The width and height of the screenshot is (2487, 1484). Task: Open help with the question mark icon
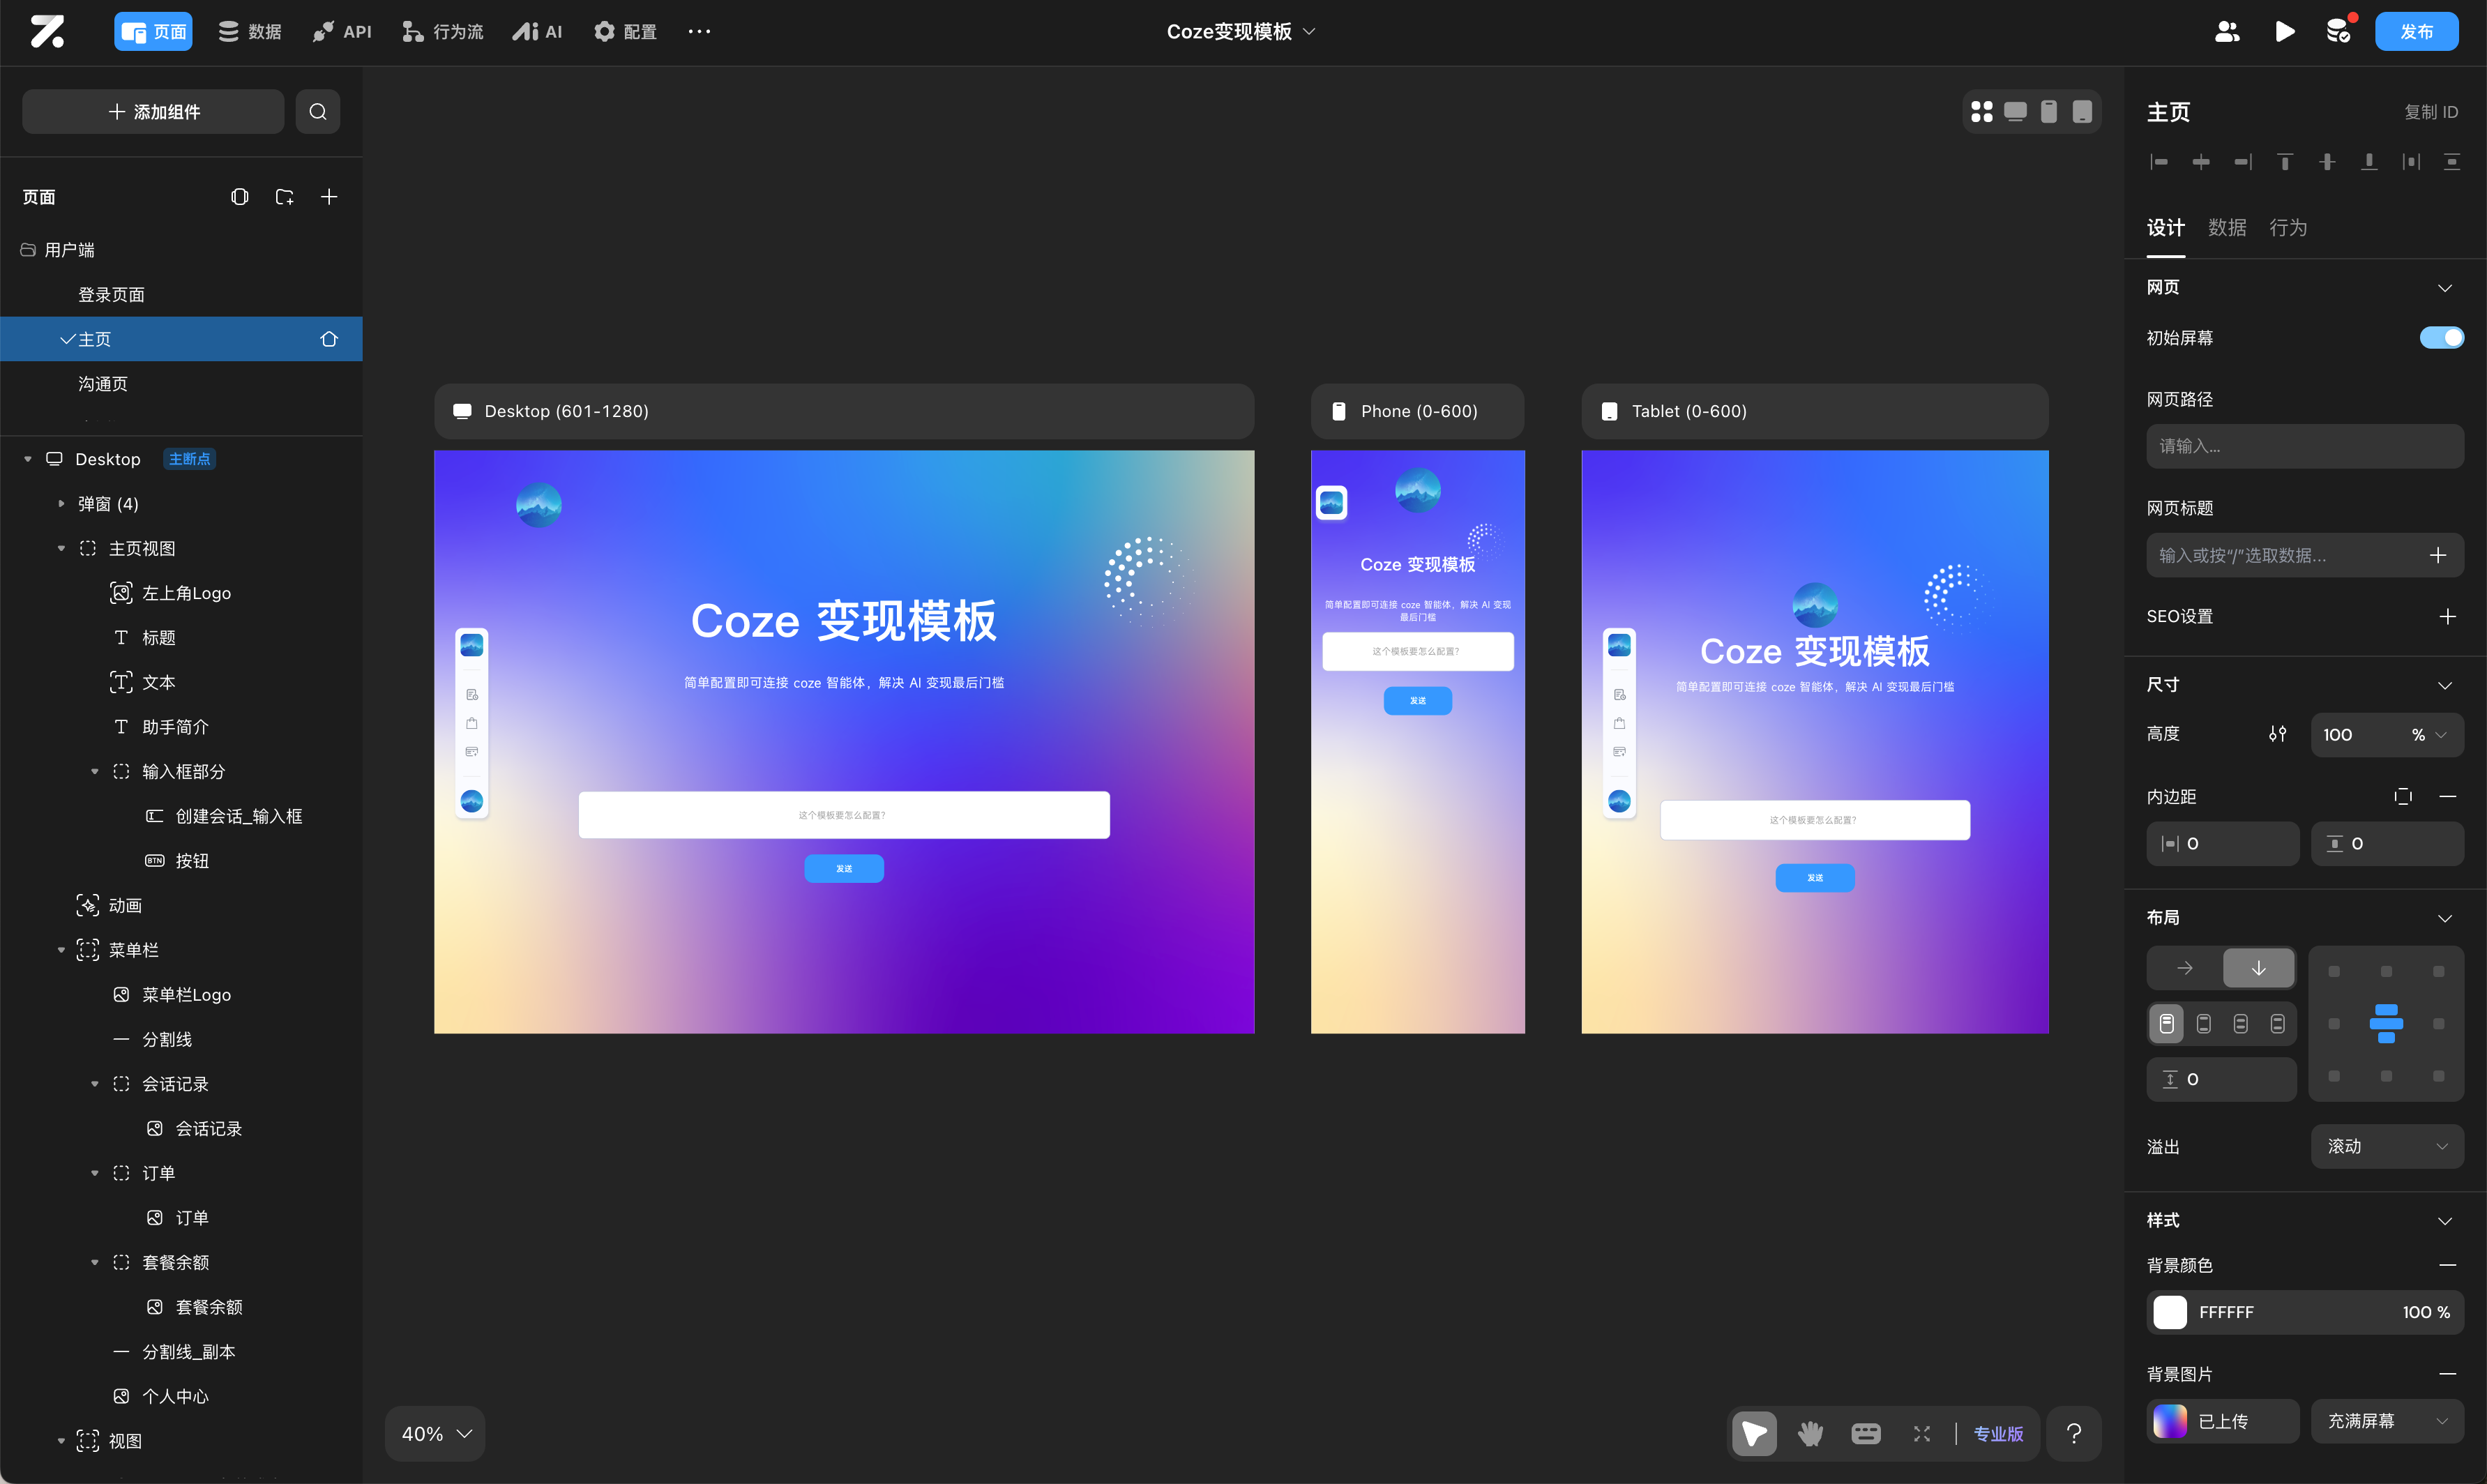(2074, 1434)
